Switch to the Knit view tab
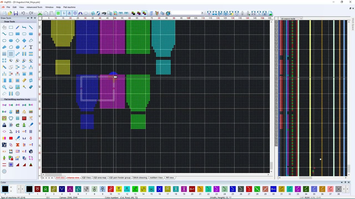The width and height of the screenshot is (355, 199). click(60, 178)
